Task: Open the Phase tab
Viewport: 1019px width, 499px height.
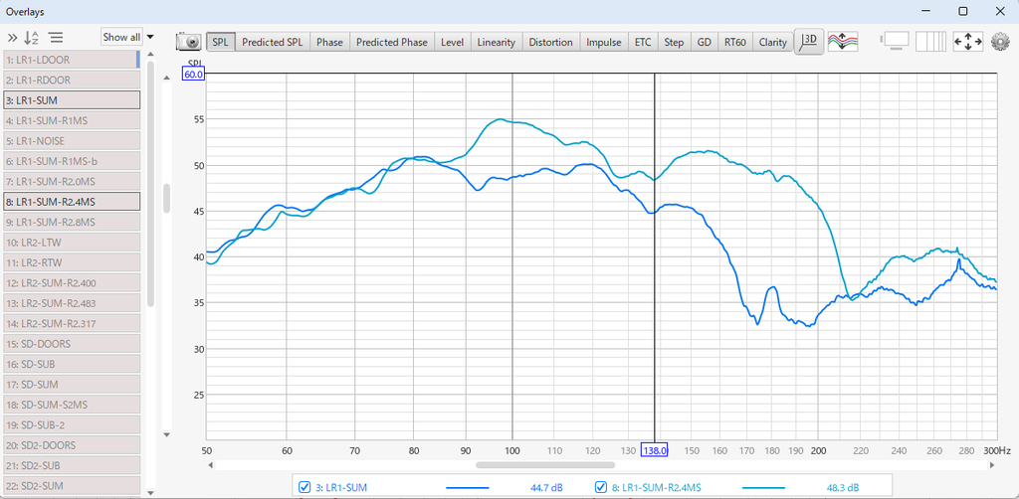Action: tap(329, 42)
